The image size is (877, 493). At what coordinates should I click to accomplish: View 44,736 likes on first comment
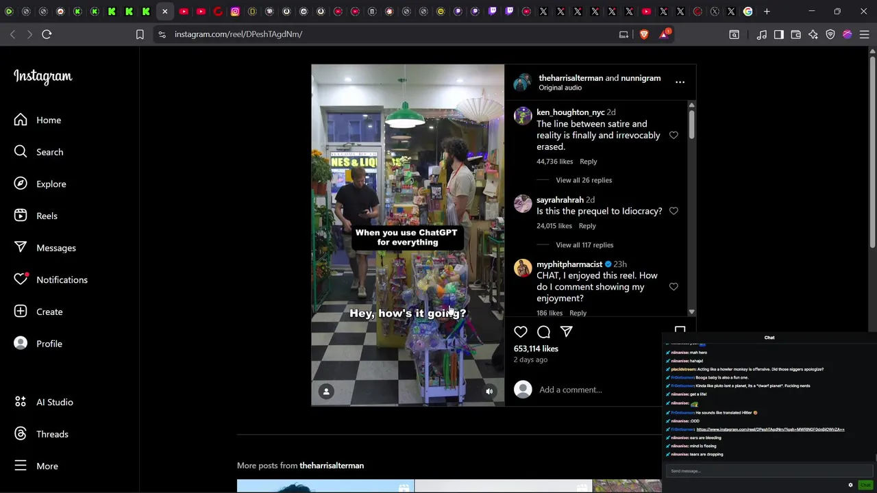coord(554,162)
